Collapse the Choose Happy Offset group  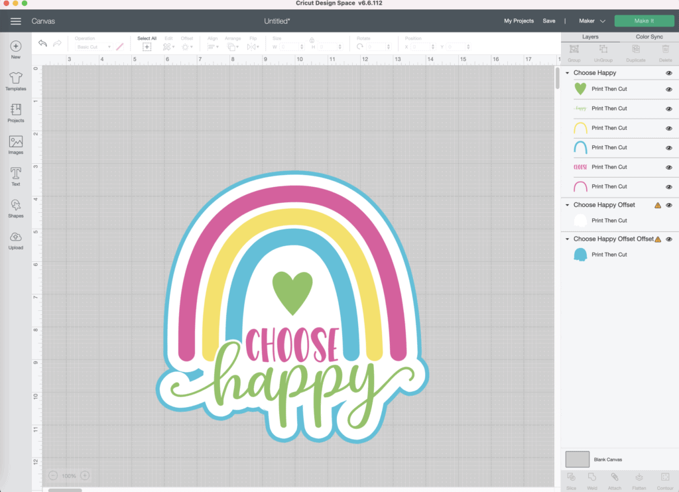point(568,205)
